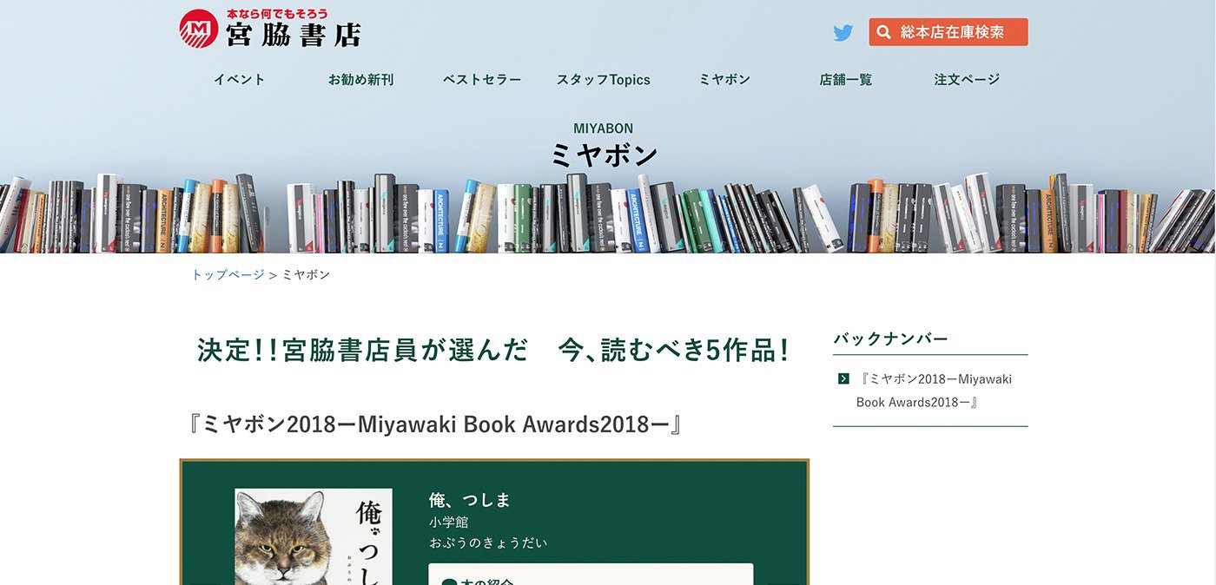
Task: Select the 俺、つしま book title
Action: pos(470,499)
